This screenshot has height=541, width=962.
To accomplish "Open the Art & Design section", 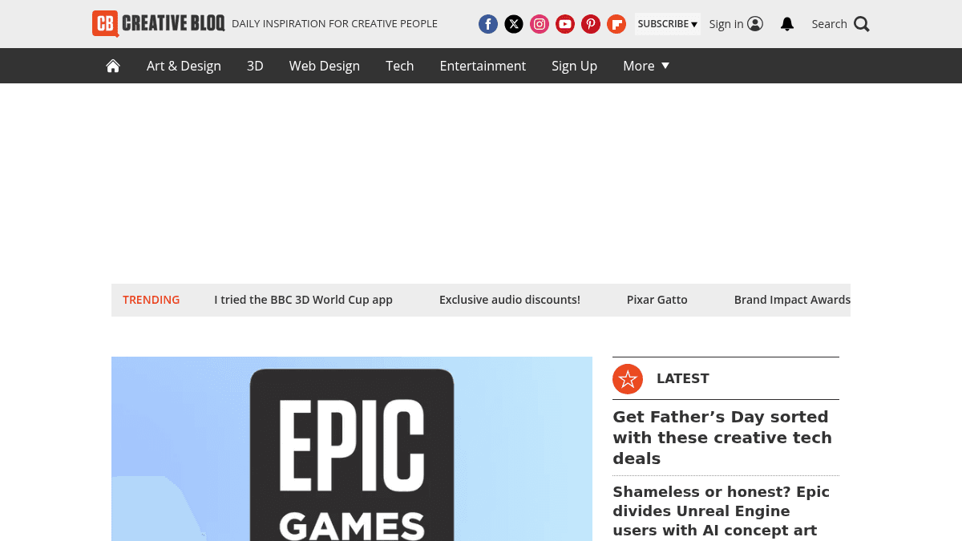I will click(x=184, y=66).
